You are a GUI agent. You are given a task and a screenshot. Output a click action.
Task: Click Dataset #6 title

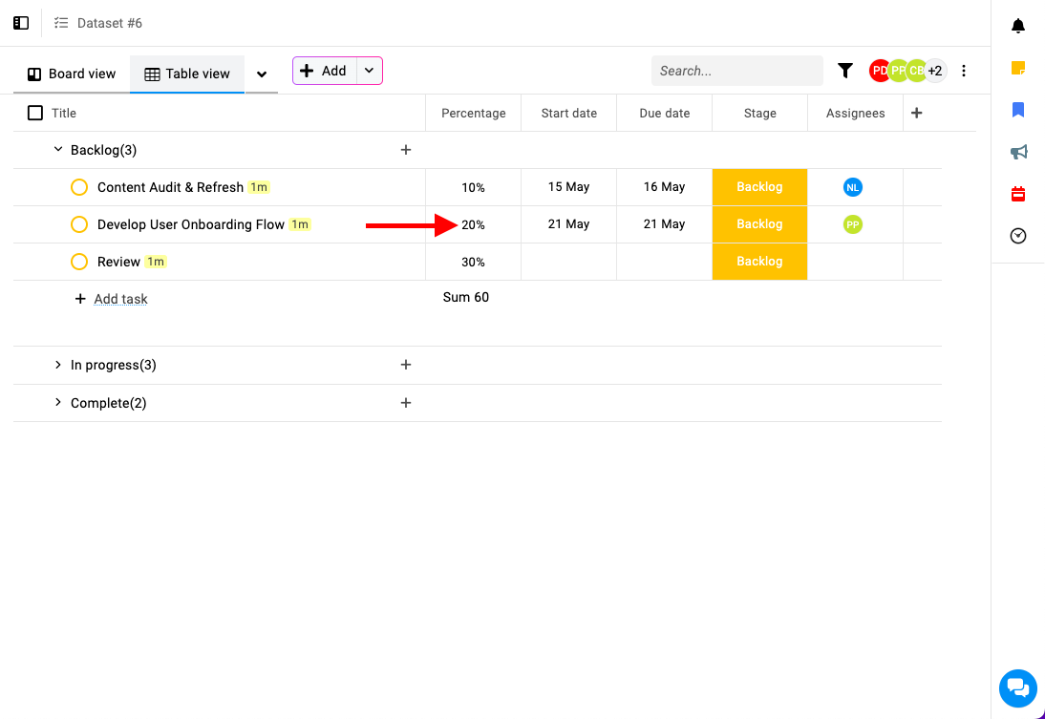coord(110,23)
